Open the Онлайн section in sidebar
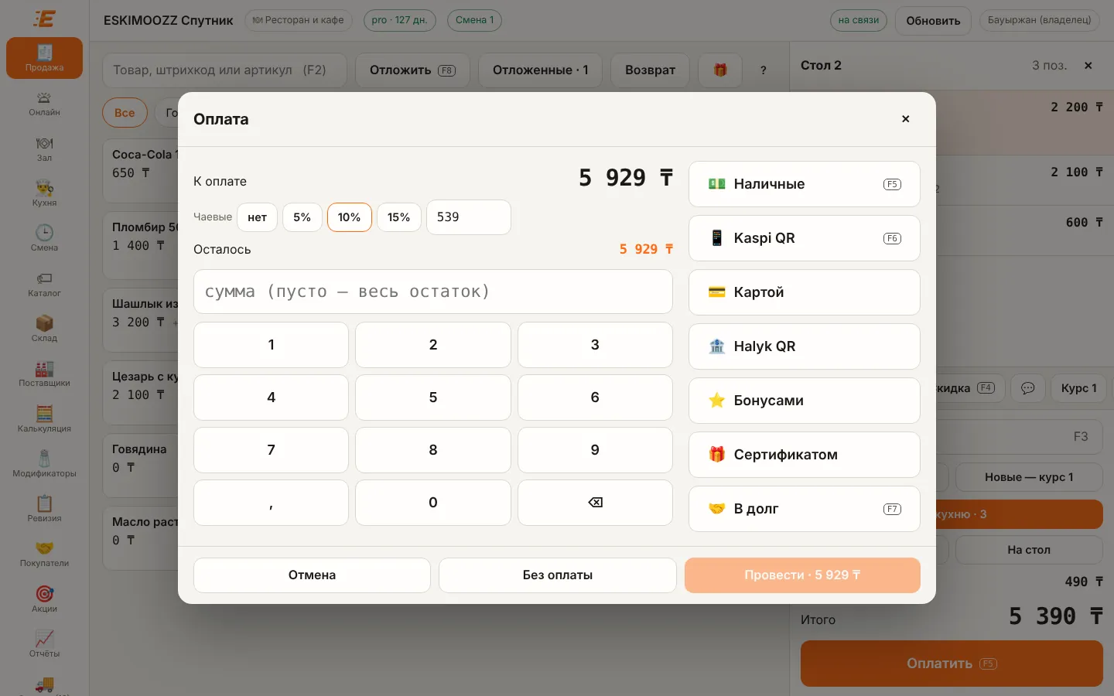The width and height of the screenshot is (1114, 696). click(44, 104)
